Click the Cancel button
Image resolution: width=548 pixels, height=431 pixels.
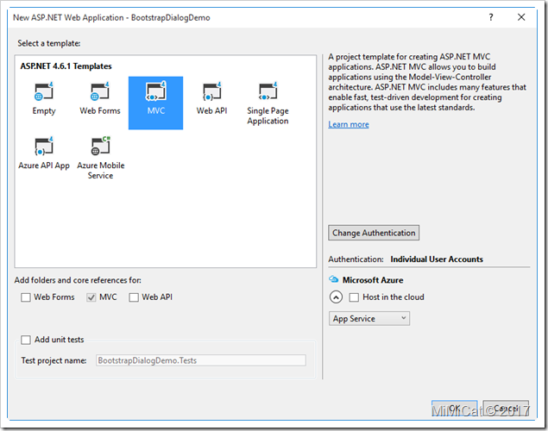[x=506, y=409]
